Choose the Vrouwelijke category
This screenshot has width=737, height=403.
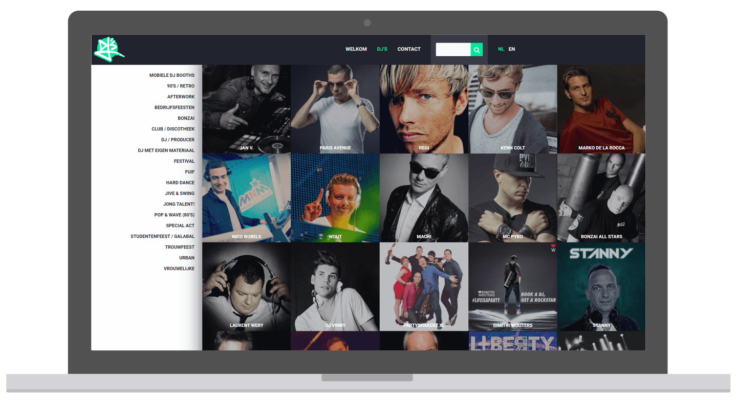(179, 268)
